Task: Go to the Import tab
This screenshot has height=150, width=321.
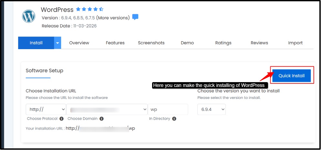Action: click(295, 43)
